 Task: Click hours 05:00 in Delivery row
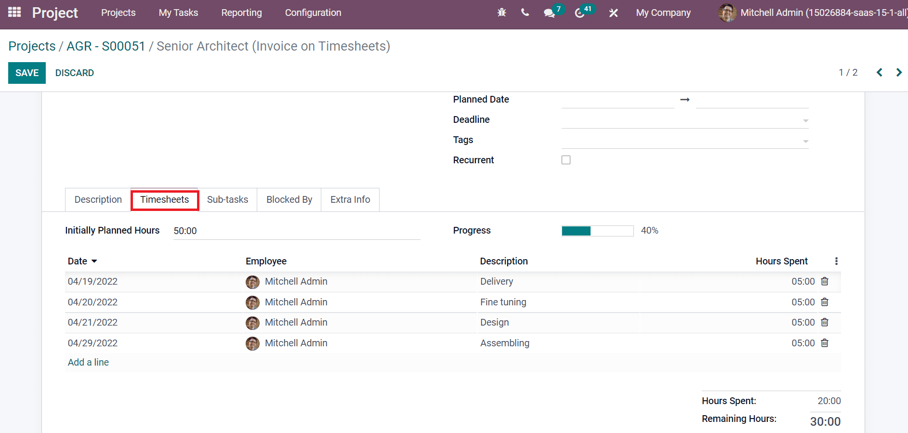pos(803,281)
